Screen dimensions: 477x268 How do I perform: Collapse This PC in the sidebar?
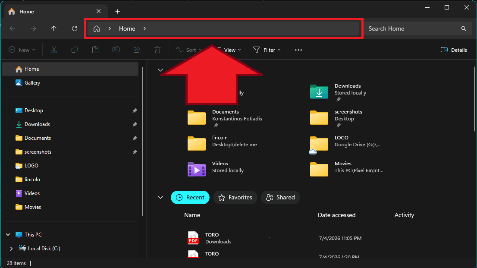[x=8, y=234]
